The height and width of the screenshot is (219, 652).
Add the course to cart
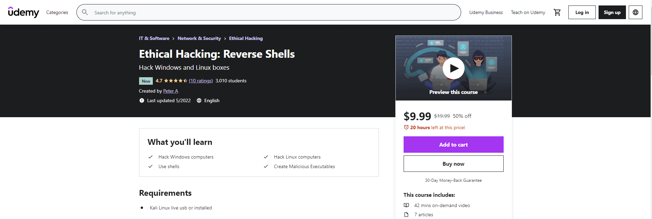[453, 145]
